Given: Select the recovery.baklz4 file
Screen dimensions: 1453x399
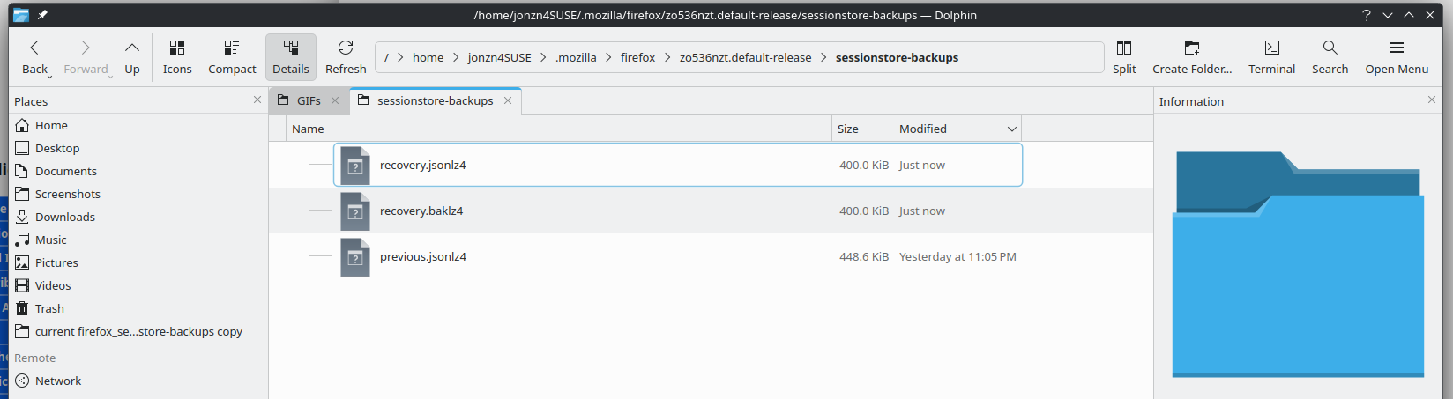Looking at the screenshot, I should (421, 211).
